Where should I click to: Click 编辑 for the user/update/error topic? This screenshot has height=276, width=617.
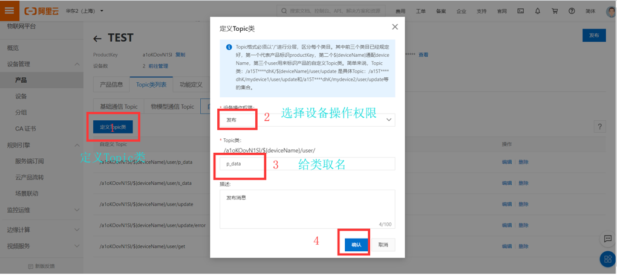coord(507,226)
